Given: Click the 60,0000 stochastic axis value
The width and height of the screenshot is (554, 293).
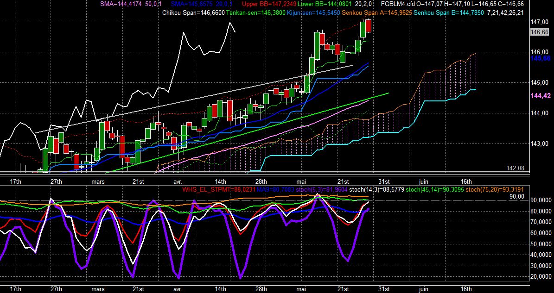Looking at the screenshot, I should click(x=541, y=233).
